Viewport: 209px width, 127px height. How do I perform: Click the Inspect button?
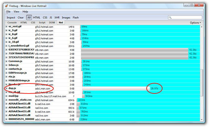click(11, 17)
